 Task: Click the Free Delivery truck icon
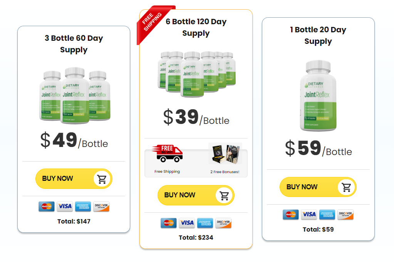pos(167,154)
